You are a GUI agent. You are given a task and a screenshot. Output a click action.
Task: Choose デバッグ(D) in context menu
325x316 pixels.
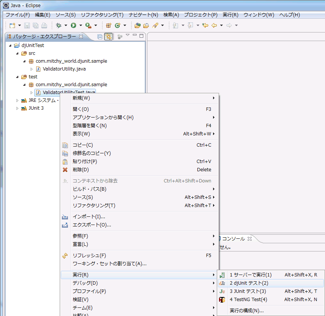(x=140, y=283)
